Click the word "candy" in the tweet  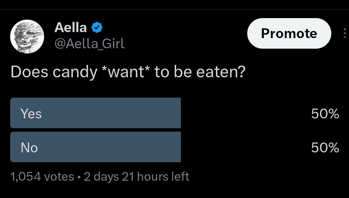coord(75,72)
